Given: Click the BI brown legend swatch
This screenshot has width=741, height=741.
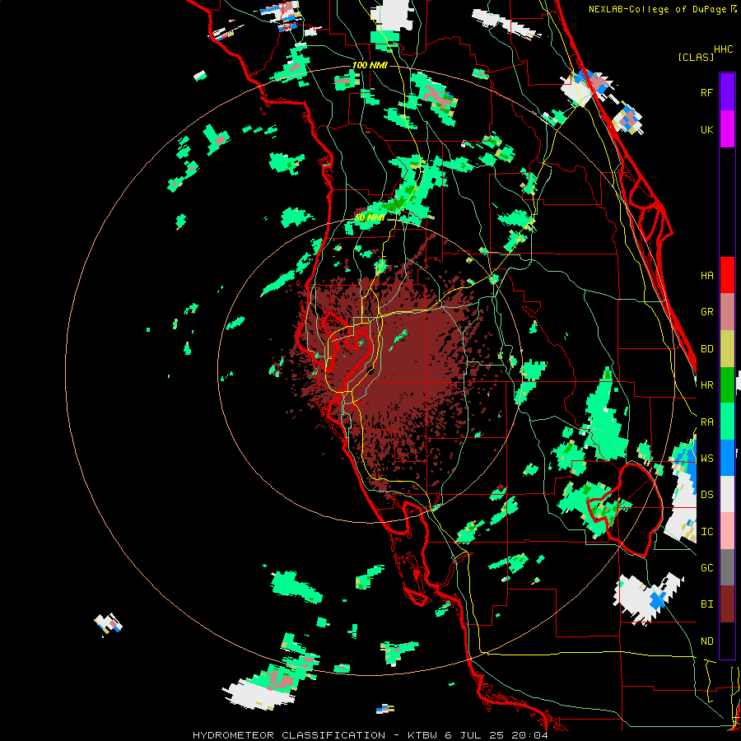Looking at the screenshot, I should pos(727,604).
